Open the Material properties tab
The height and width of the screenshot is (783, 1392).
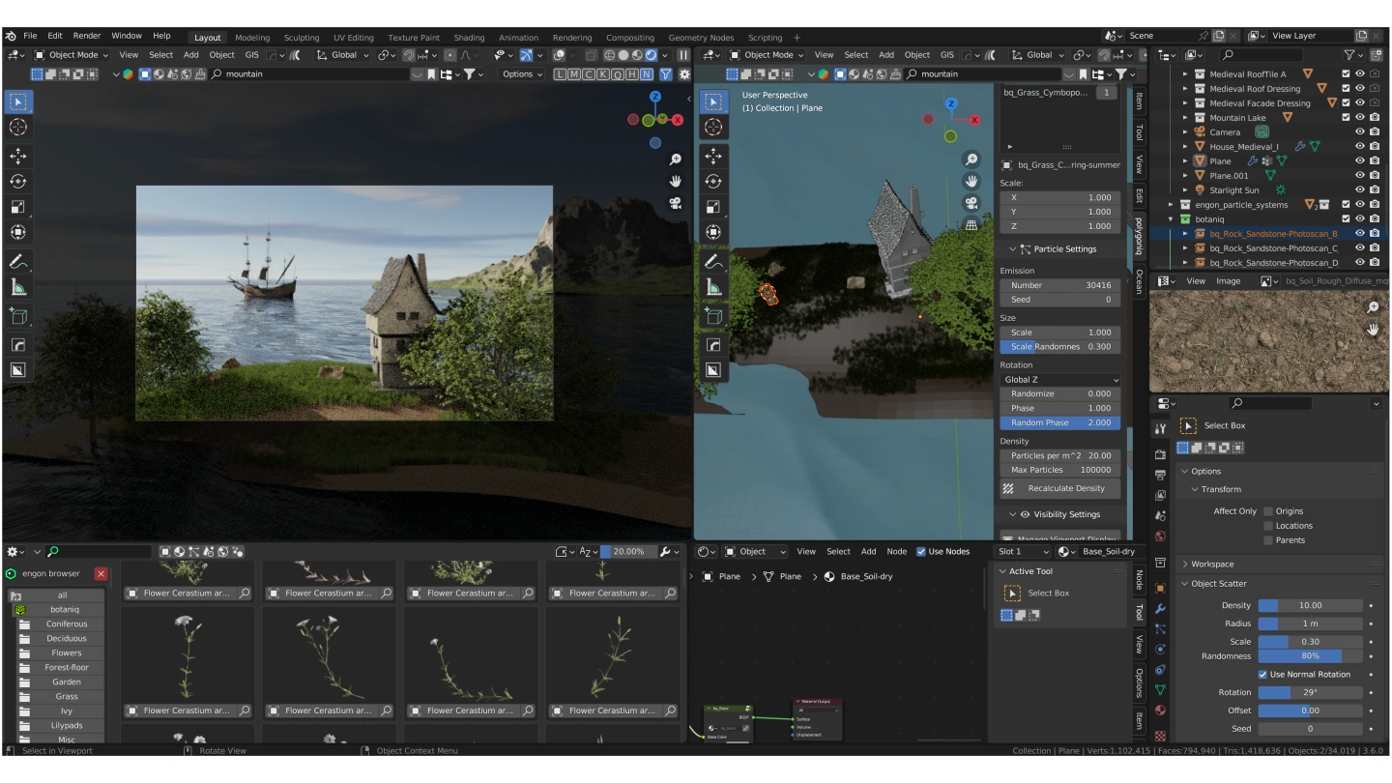[x=1161, y=710]
